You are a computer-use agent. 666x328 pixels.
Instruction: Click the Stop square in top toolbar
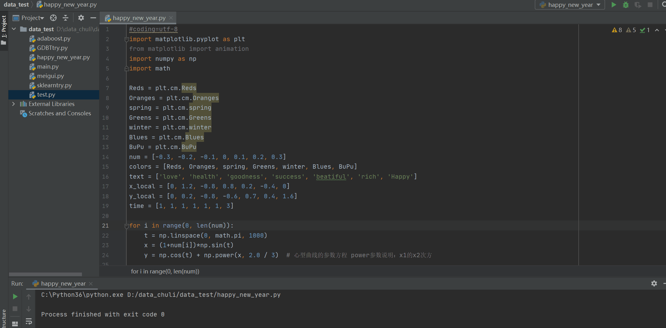650,5
